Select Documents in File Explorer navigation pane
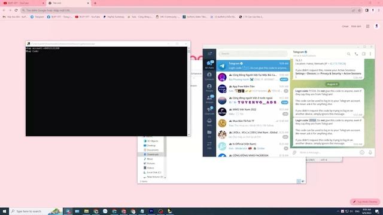The height and width of the screenshot is (215, 383). coord(153,150)
